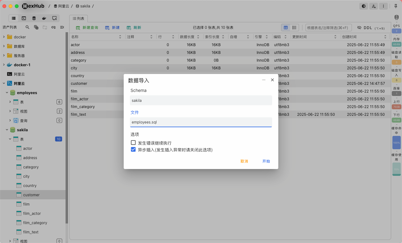The image size is (402, 243).
Task: Click the 开始 button in import dialog
Action: point(266,161)
